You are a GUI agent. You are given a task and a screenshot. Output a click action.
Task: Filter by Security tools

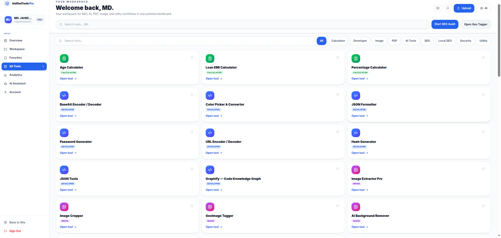tap(466, 41)
